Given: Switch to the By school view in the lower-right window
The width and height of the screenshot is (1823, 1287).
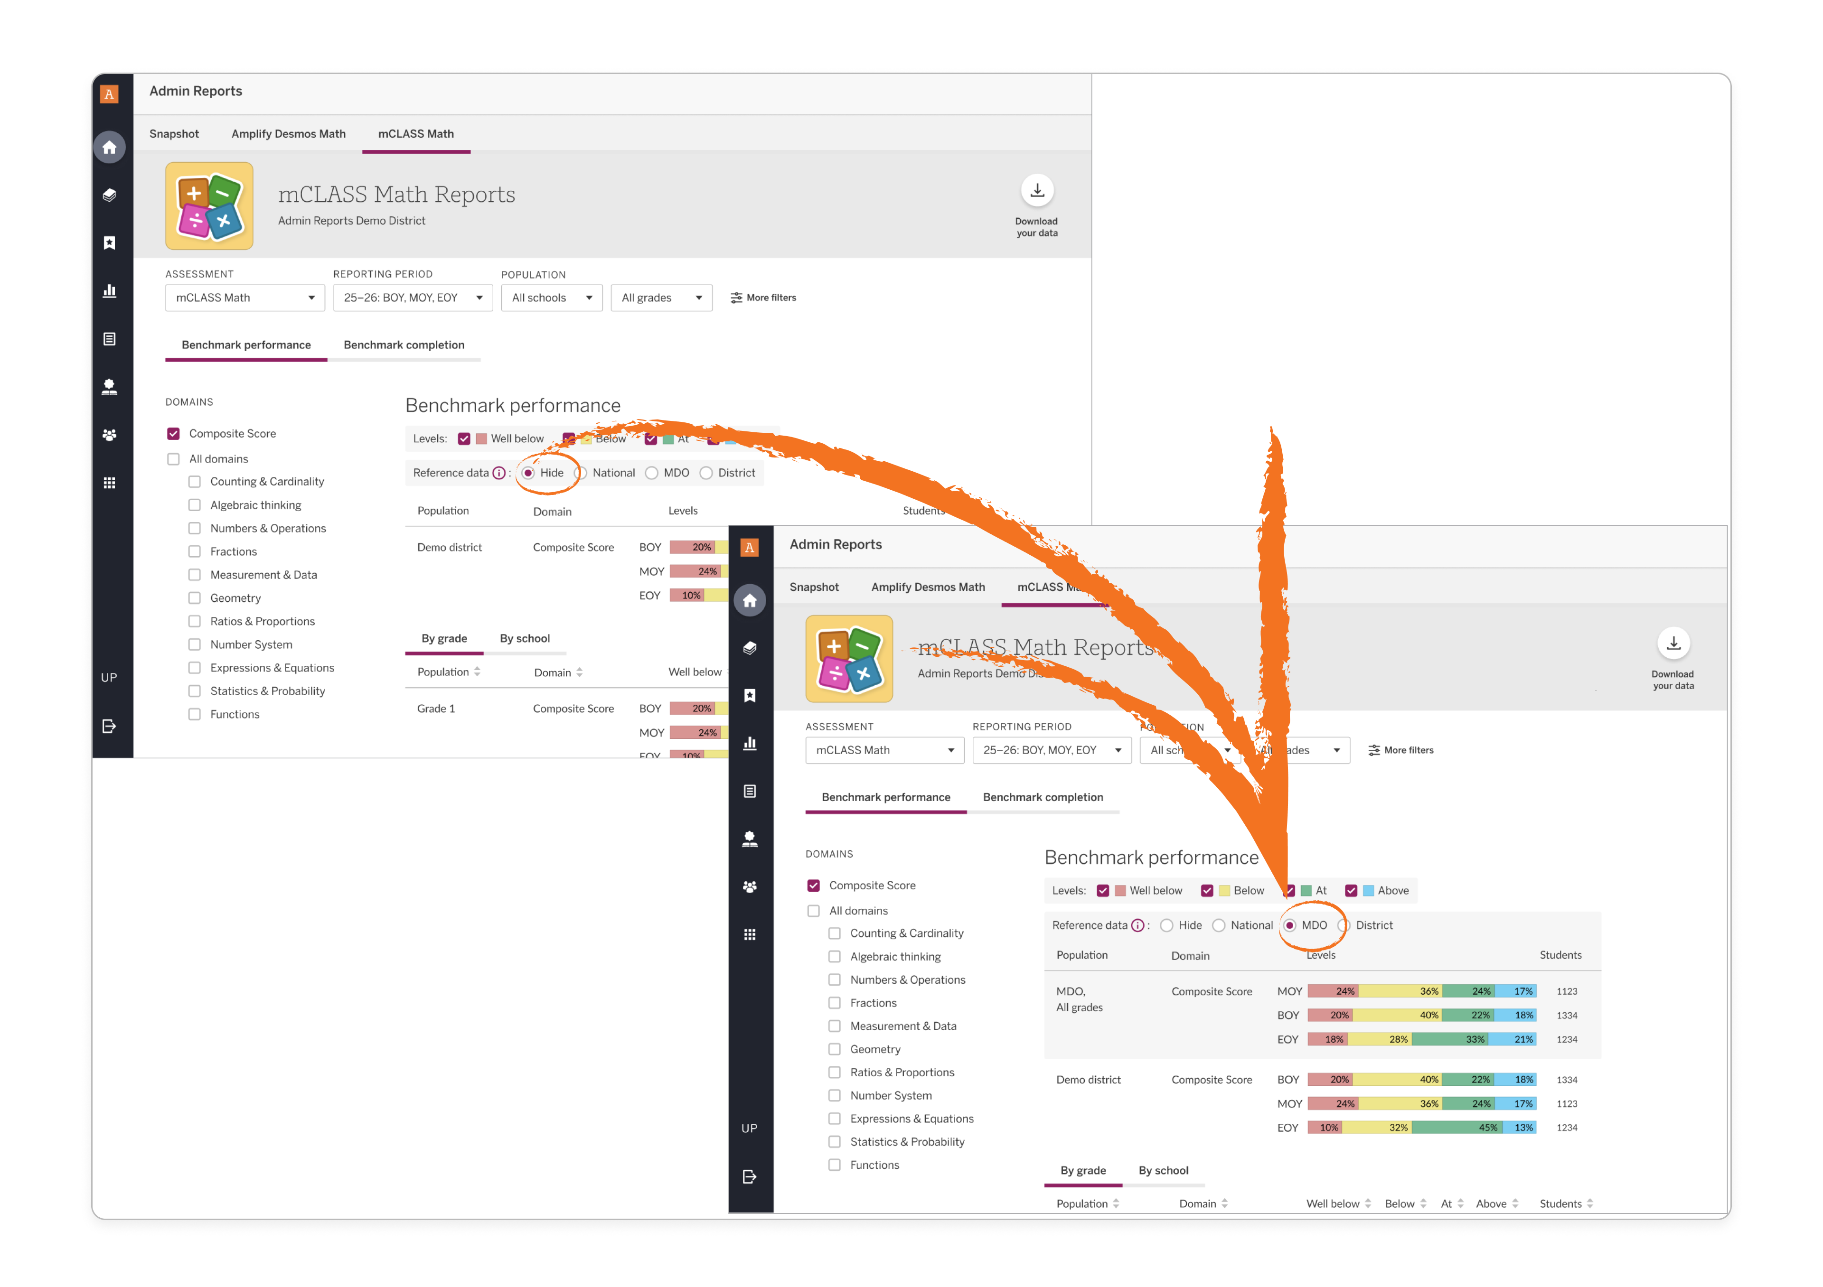Looking at the screenshot, I should tap(1163, 1170).
